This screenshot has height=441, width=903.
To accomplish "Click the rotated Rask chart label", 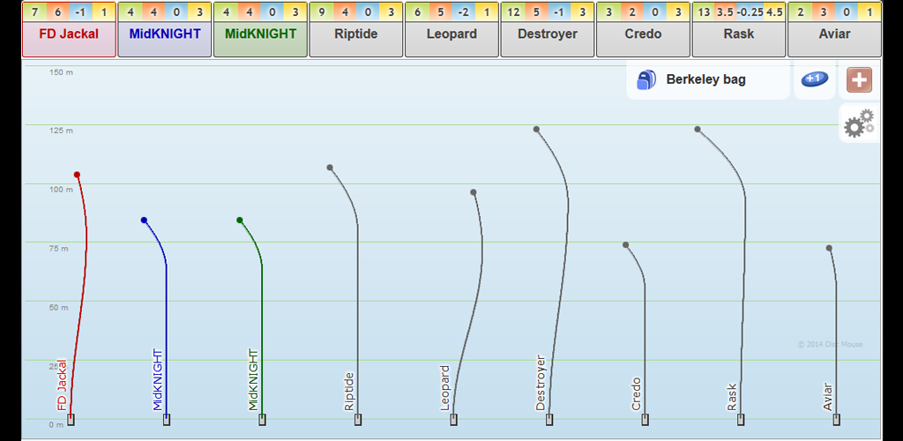I will [x=731, y=397].
